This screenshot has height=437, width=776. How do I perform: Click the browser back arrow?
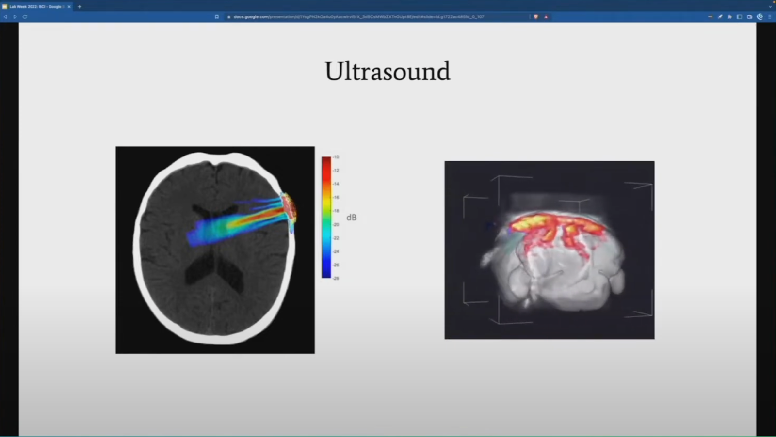[5, 16]
